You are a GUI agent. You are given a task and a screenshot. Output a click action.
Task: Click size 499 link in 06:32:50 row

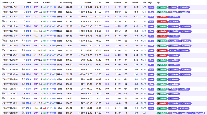(107, 113)
